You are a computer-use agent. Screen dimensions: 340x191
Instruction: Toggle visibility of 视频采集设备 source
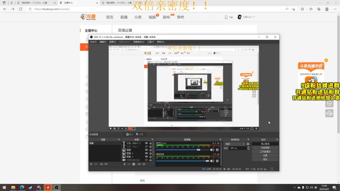pos(146,160)
